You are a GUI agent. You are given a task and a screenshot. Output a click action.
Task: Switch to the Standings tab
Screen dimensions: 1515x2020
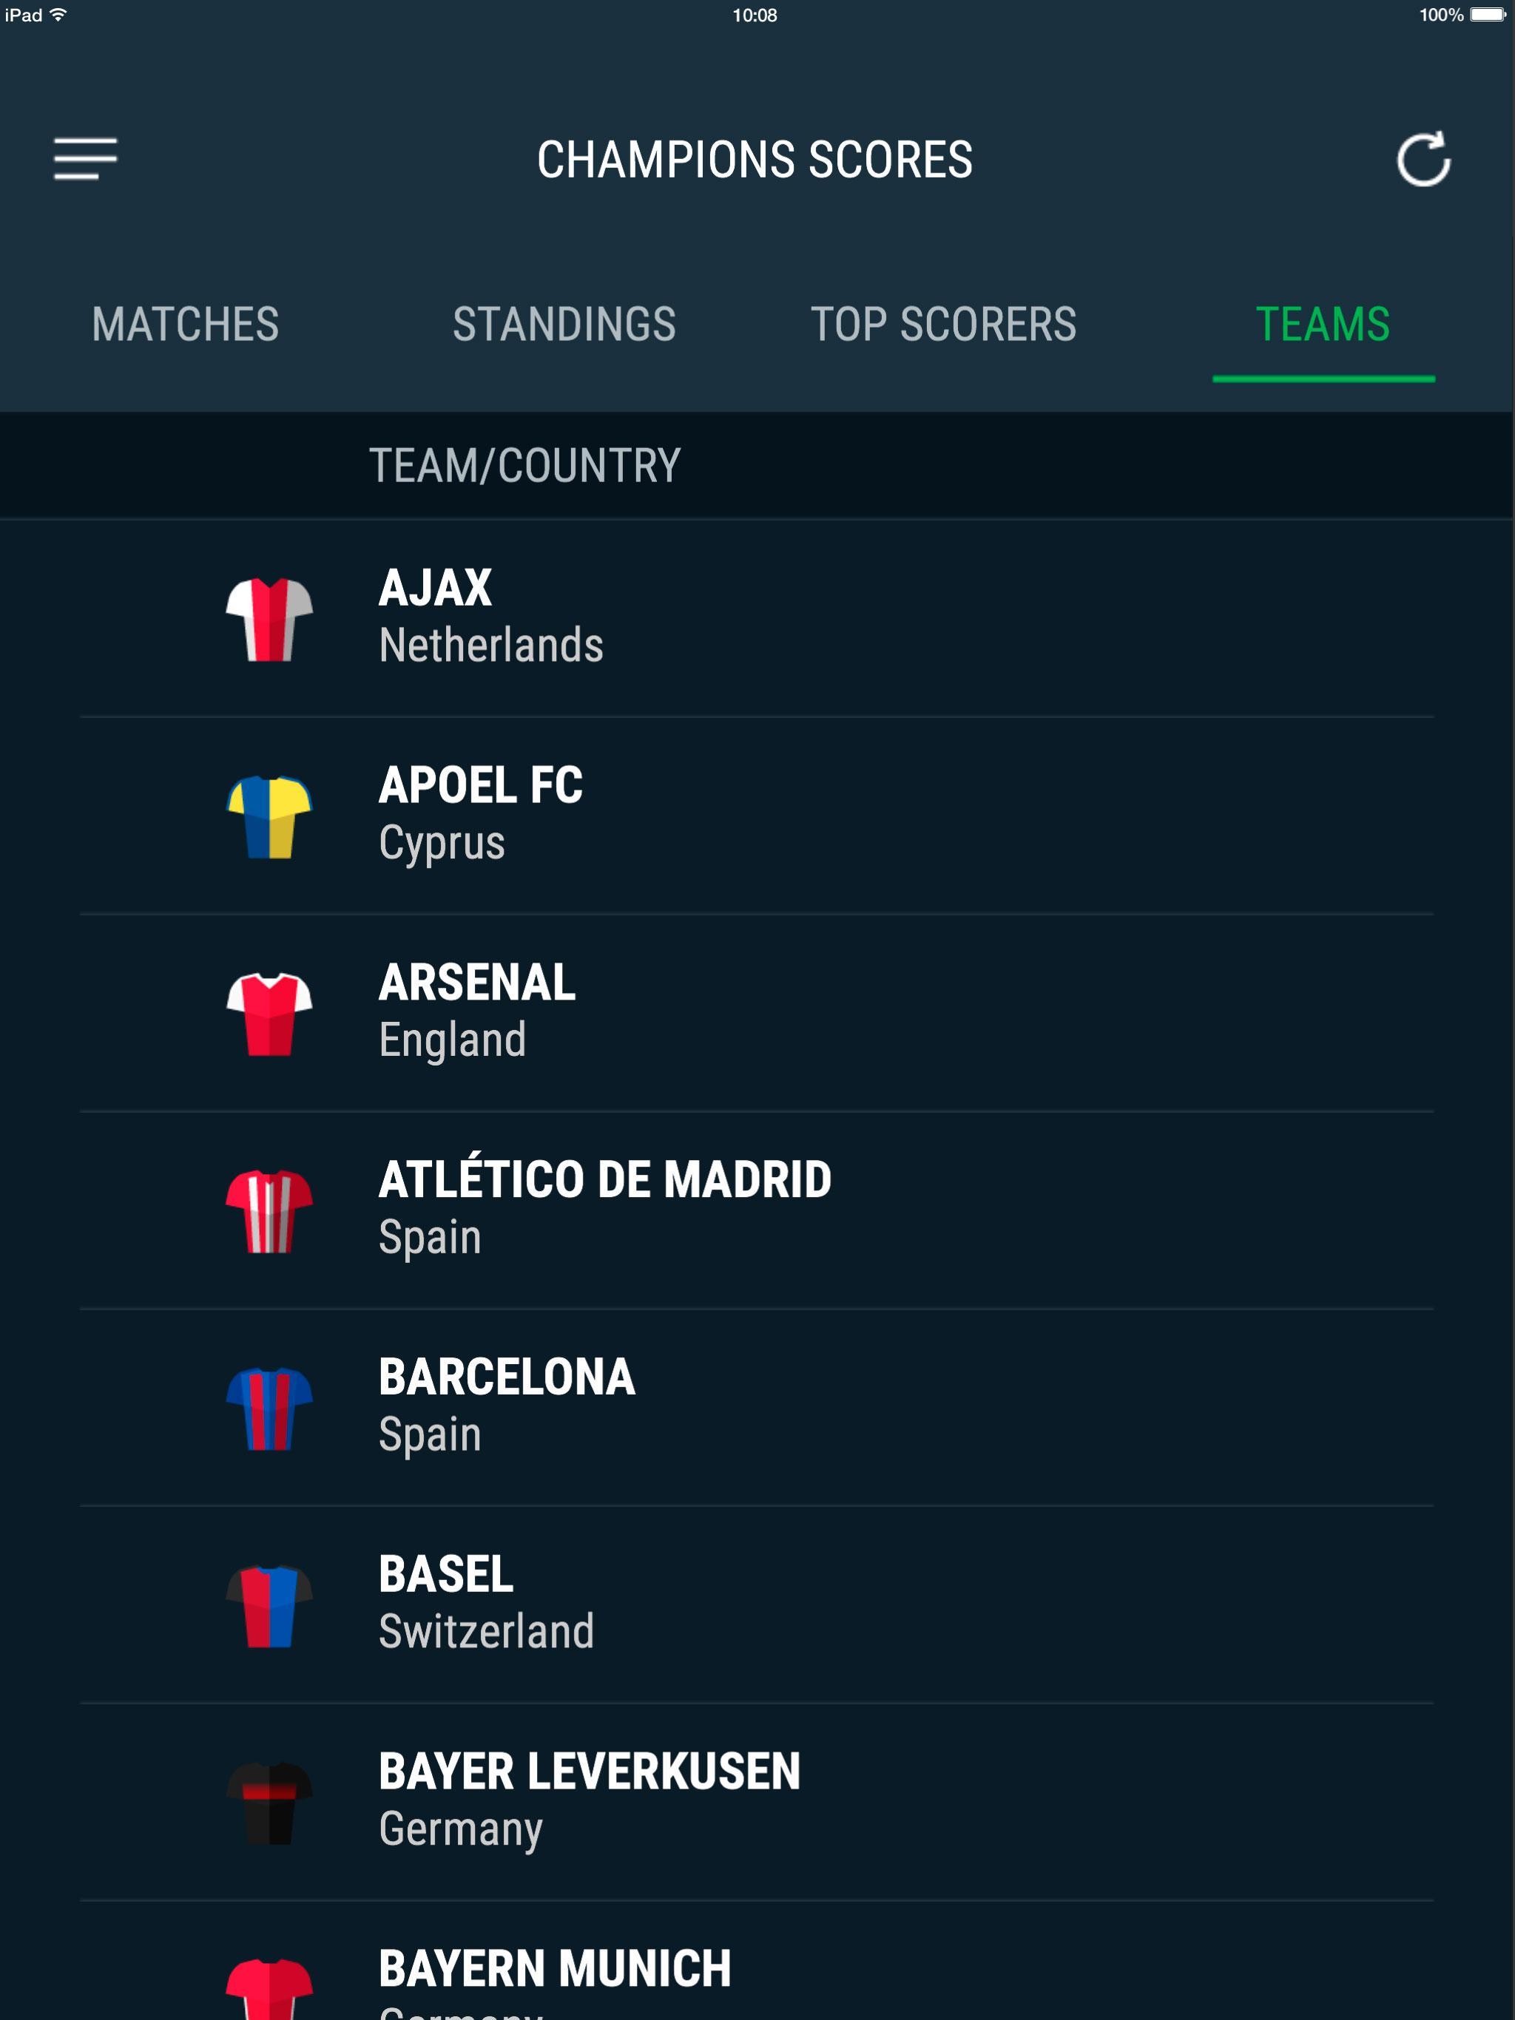(x=564, y=324)
